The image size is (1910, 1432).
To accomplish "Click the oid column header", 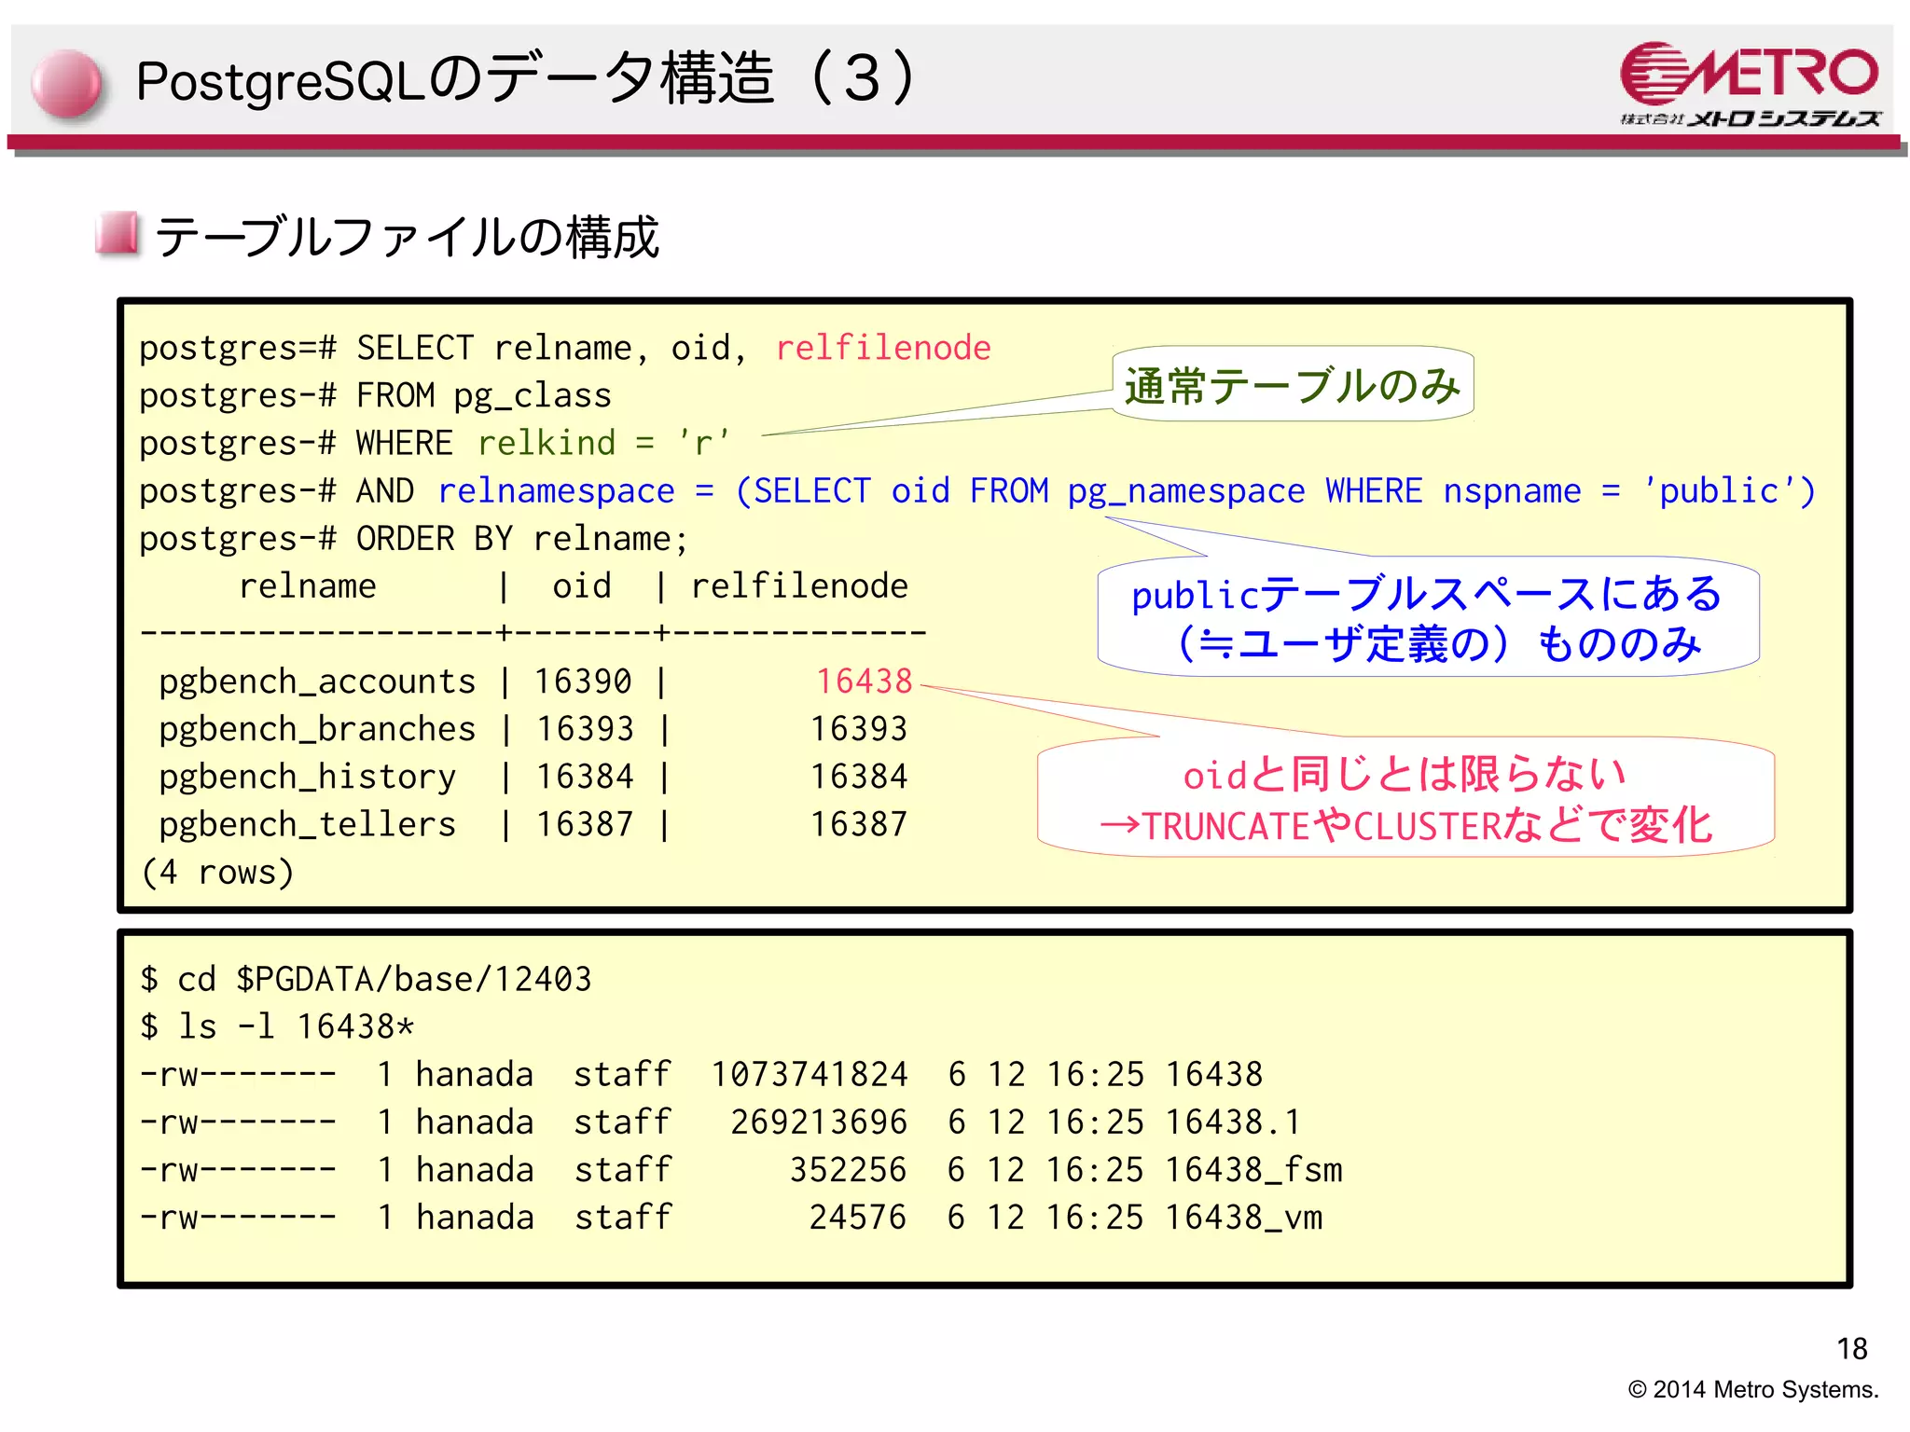I will point(582,586).
